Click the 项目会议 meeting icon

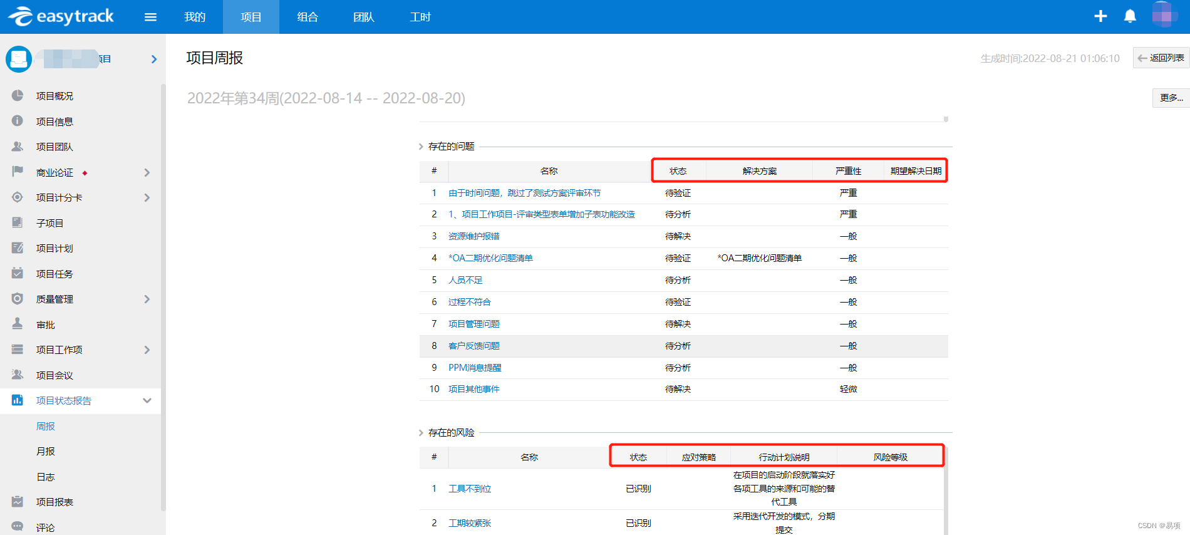18,375
